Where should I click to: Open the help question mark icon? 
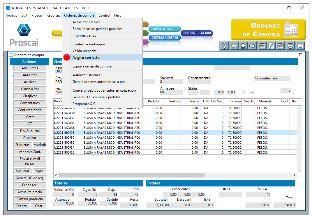click(224, 46)
